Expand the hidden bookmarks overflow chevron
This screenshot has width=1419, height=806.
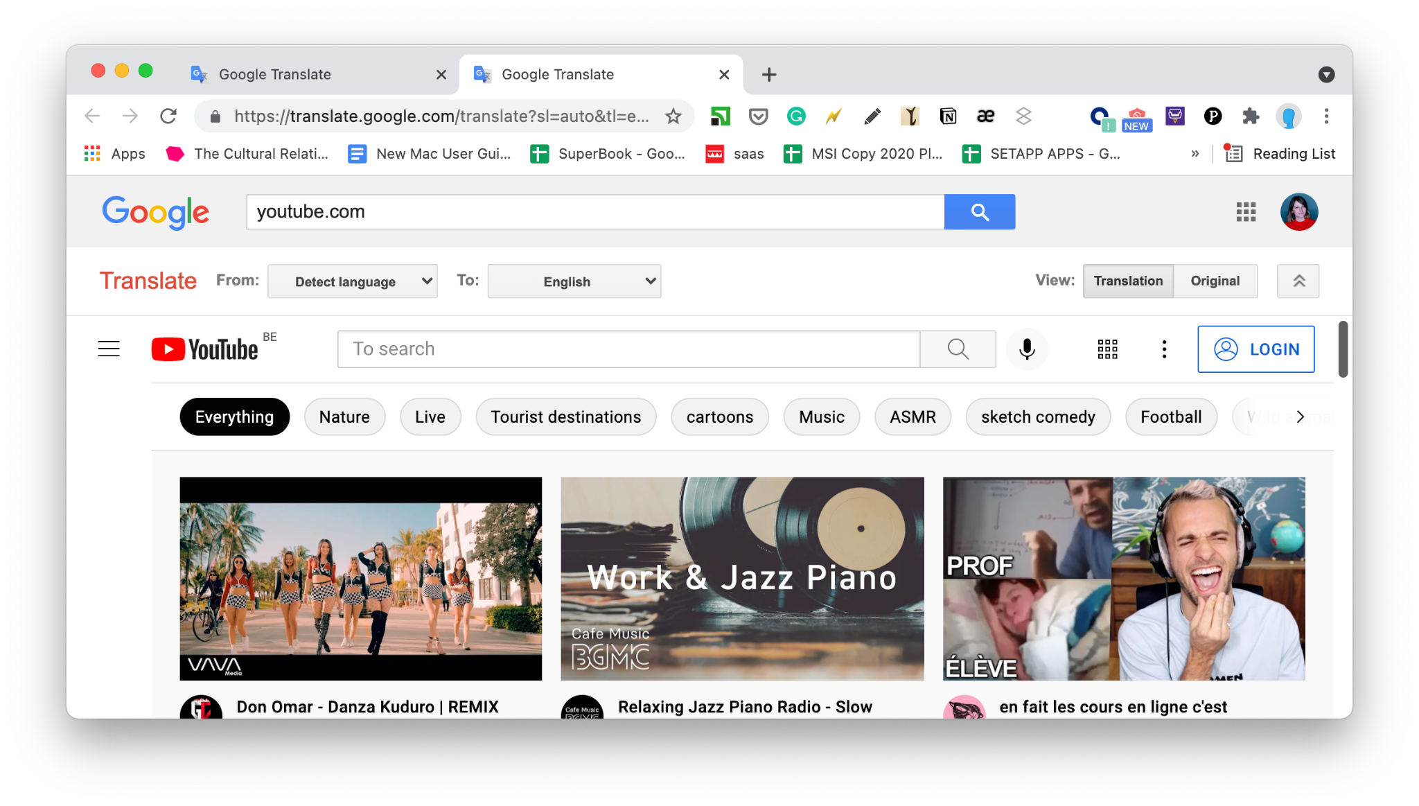[1195, 154]
